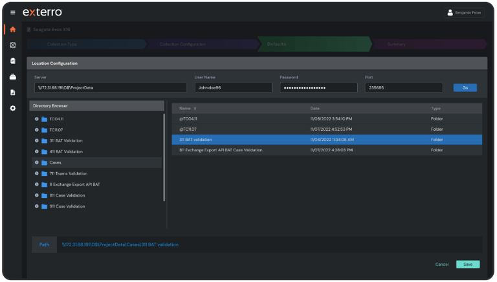Viewport: 497px width, 282px height.
Task: Click the TC04.11 folder icon in tree
Action: point(45,119)
